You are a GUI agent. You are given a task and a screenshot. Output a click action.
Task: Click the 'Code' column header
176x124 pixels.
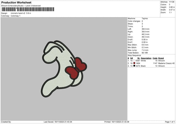[155, 58]
